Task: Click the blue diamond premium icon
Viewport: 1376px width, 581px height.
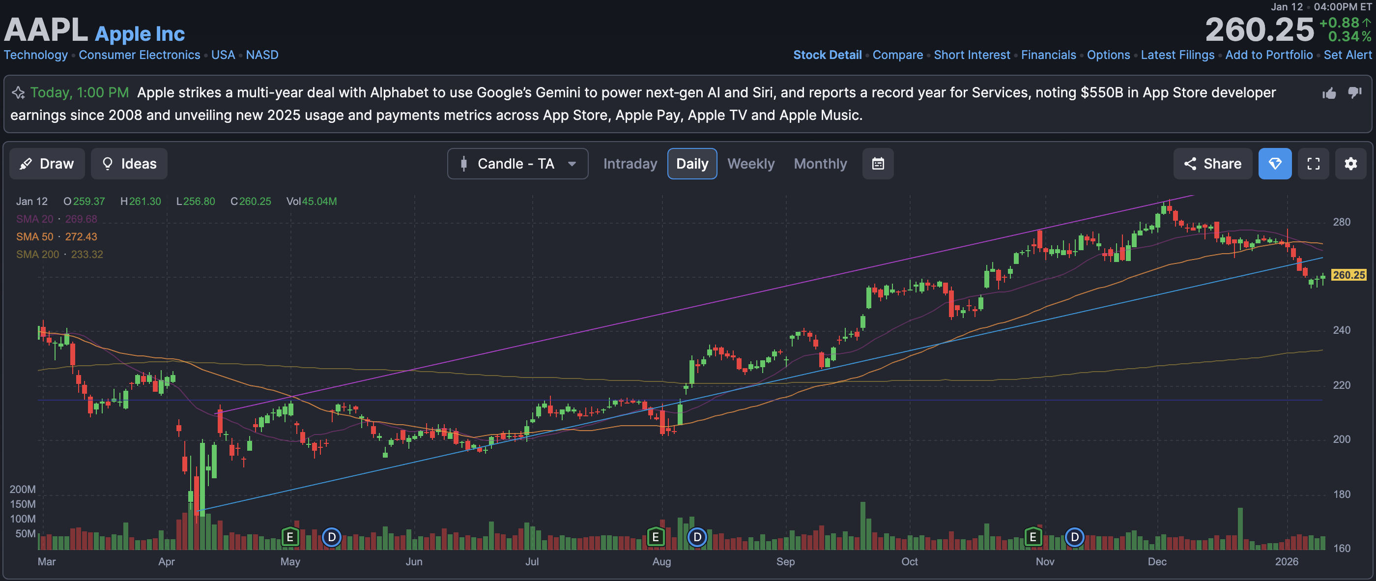Action: pos(1274,164)
